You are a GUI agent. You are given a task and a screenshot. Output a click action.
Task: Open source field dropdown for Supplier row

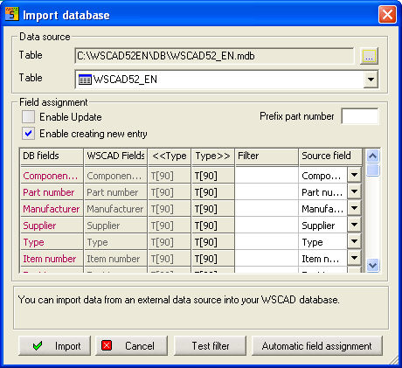coord(354,225)
